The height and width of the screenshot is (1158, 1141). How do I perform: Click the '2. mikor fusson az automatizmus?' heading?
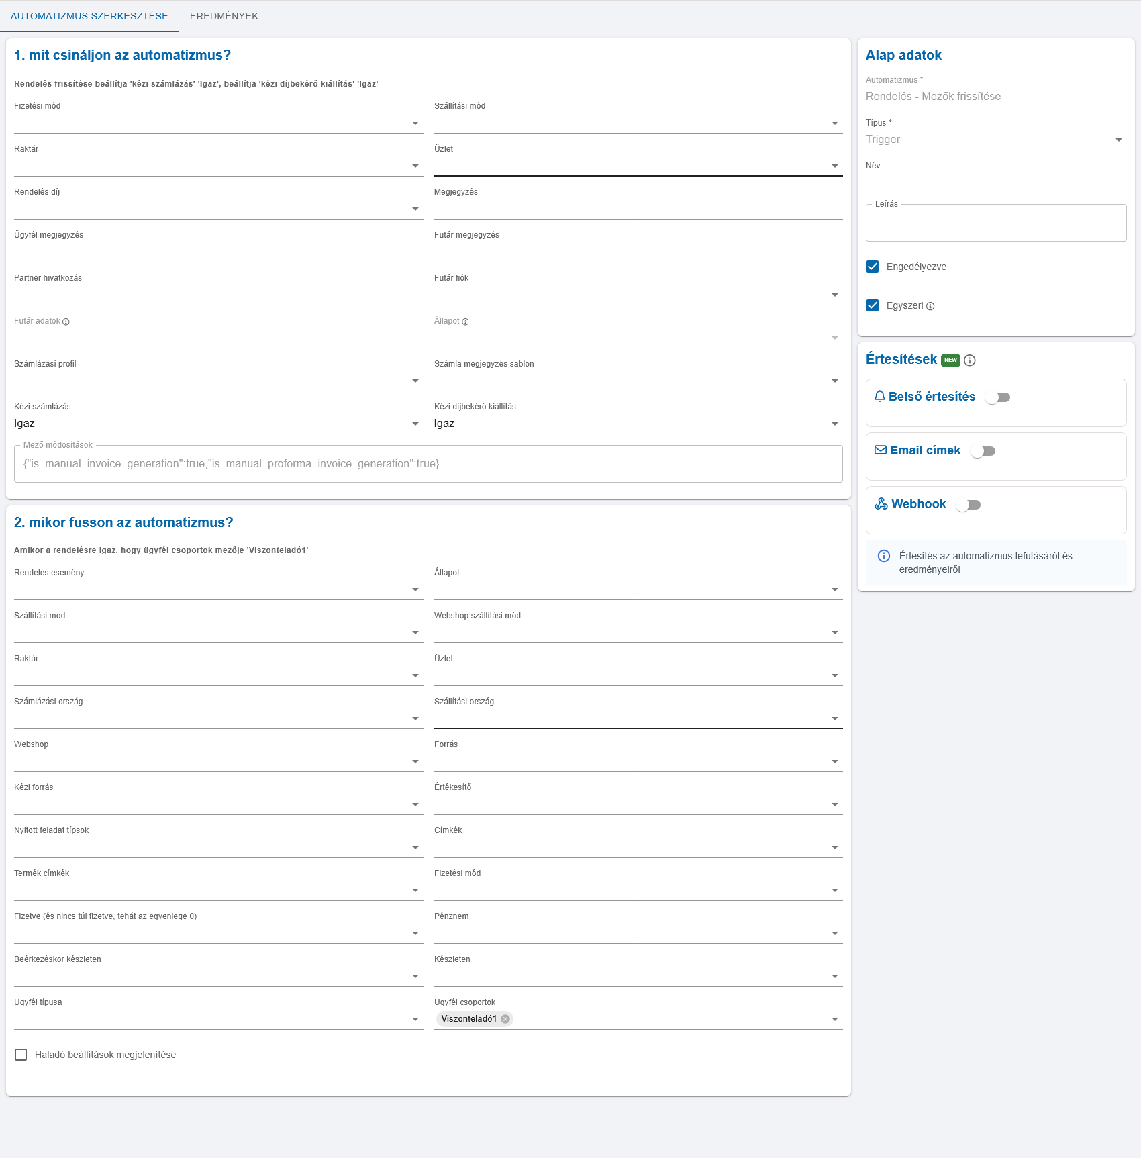coord(123,522)
